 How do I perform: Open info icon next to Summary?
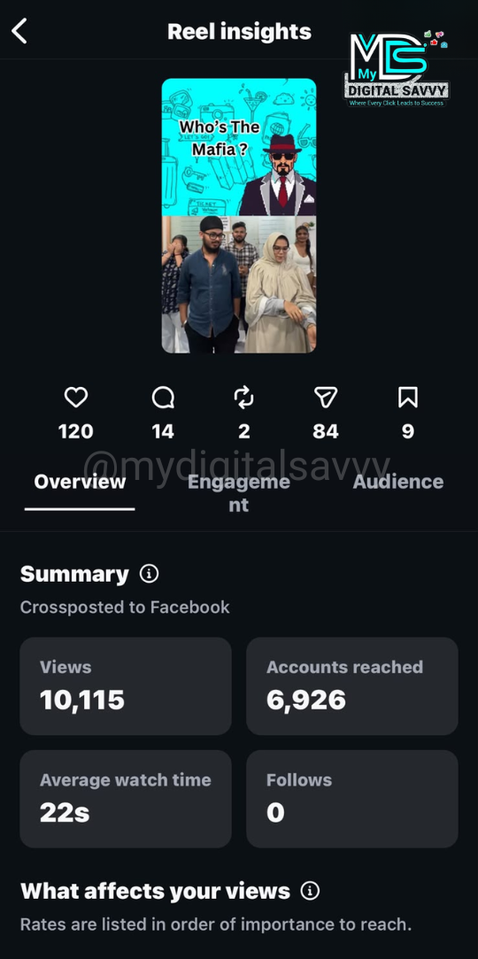[149, 574]
